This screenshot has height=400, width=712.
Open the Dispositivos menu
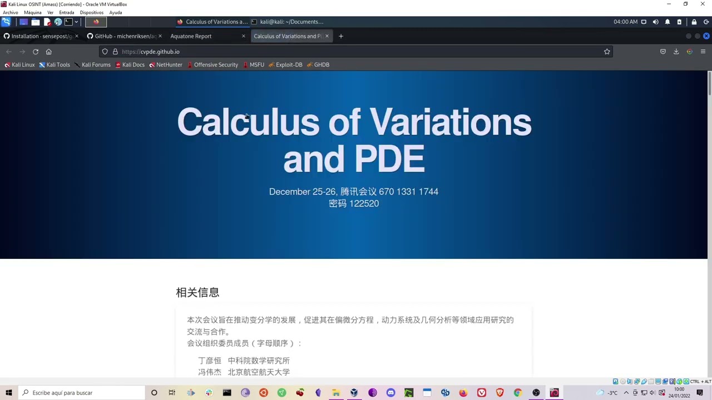pos(92,12)
